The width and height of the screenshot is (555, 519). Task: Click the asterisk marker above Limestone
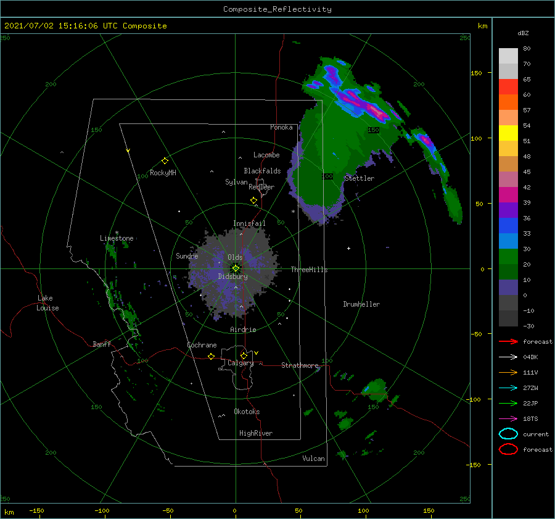[117, 233]
